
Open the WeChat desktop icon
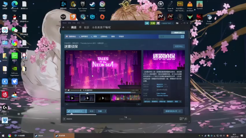pos(15,31)
